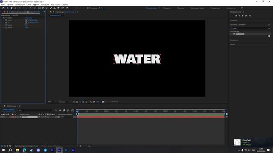Click the Композиция 1 breadcrumb tab in viewer
This screenshot has width=273, height=153.
[x=55, y=15]
